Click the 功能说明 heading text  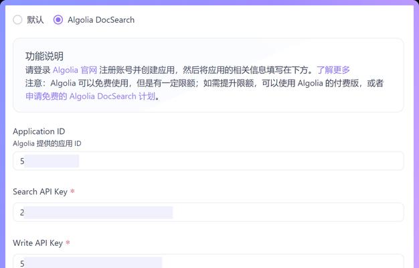(44, 56)
